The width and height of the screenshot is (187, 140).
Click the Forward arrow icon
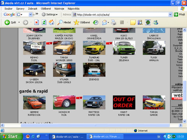coord(25,23)
